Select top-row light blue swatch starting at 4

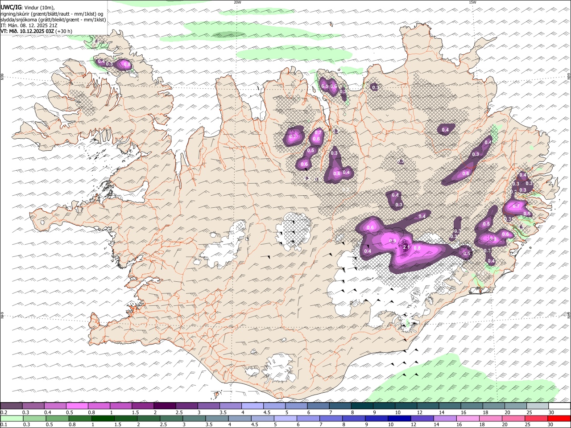click(x=252, y=406)
